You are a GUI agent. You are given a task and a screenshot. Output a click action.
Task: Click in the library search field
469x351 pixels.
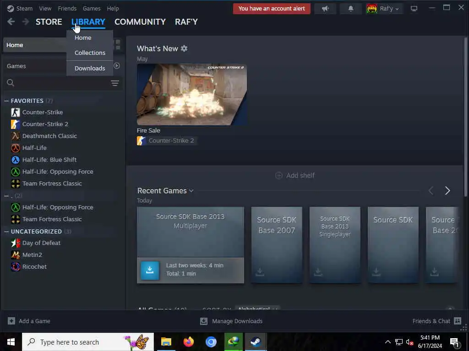[62, 83]
